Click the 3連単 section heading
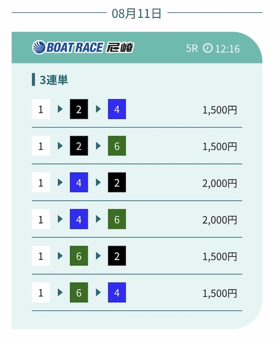The image size is (275, 344). [54, 79]
